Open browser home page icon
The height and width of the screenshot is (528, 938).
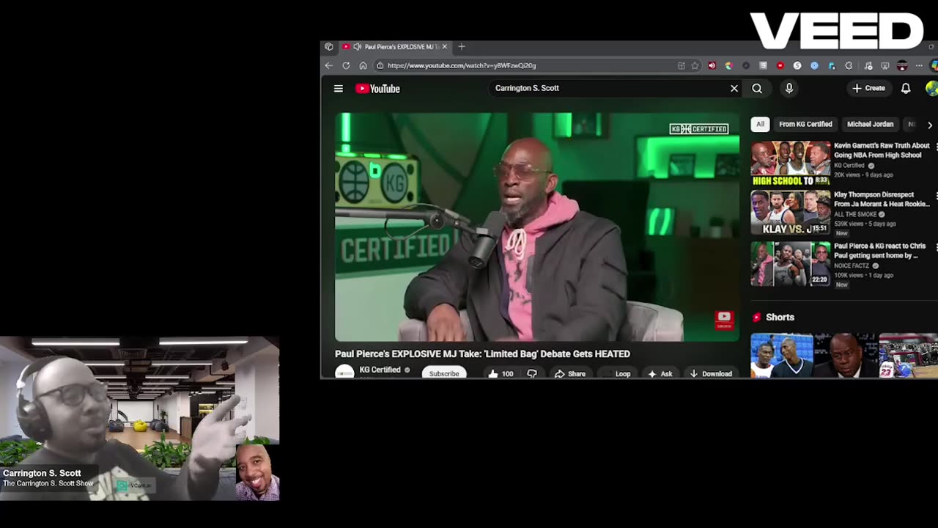(x=363, y=65)
